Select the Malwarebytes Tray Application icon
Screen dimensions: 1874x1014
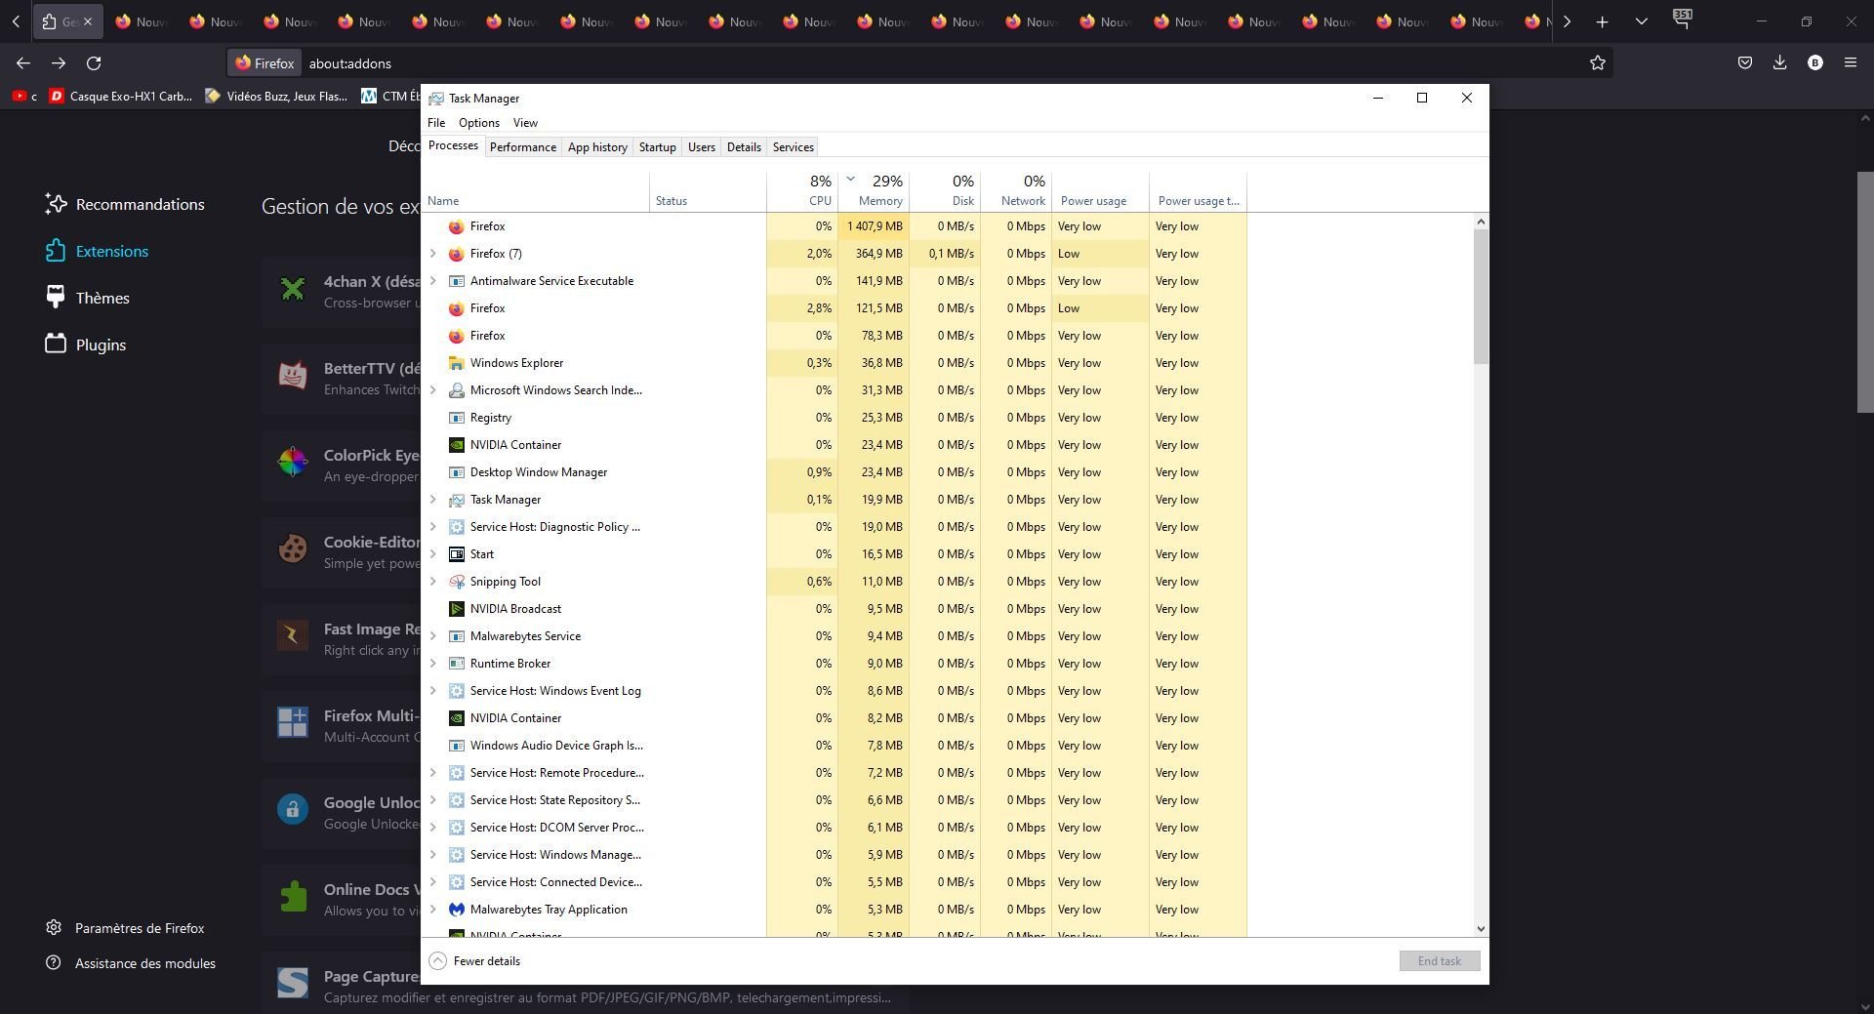pos(456,910)
